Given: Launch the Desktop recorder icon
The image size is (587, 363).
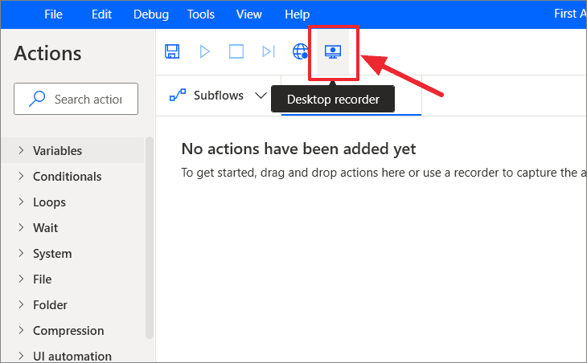Looking at the screenshot, I should point(333,51).
